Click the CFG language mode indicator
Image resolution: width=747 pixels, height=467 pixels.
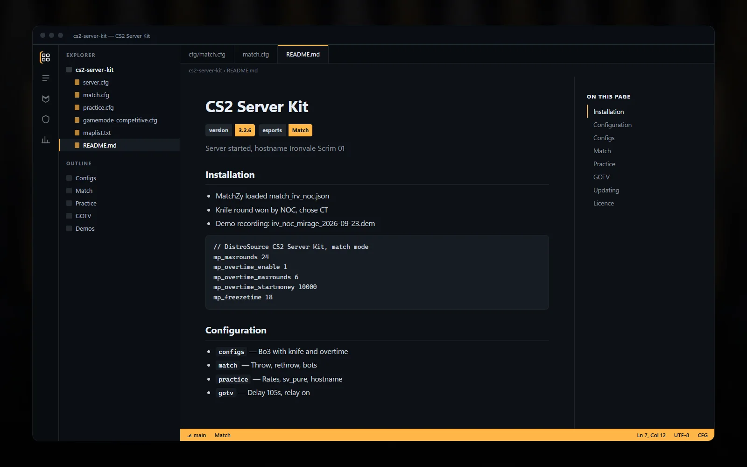tap(702, 435)
